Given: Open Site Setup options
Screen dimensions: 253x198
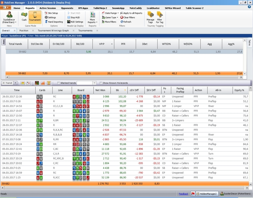Looking at the screenshot, I should point(51,13).
